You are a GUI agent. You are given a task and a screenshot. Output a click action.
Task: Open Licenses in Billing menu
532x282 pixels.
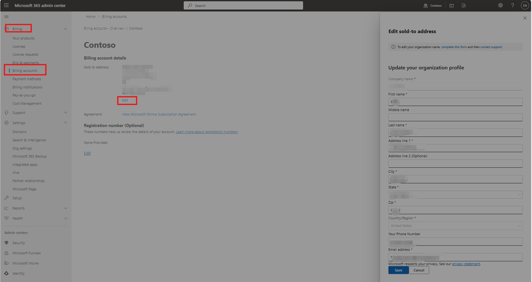point(19,46)
